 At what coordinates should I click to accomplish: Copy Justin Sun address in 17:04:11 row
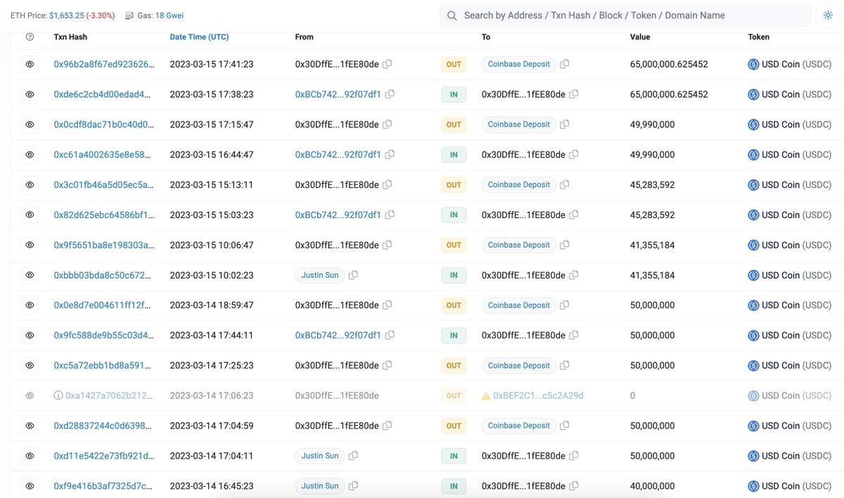click(354, 456)
